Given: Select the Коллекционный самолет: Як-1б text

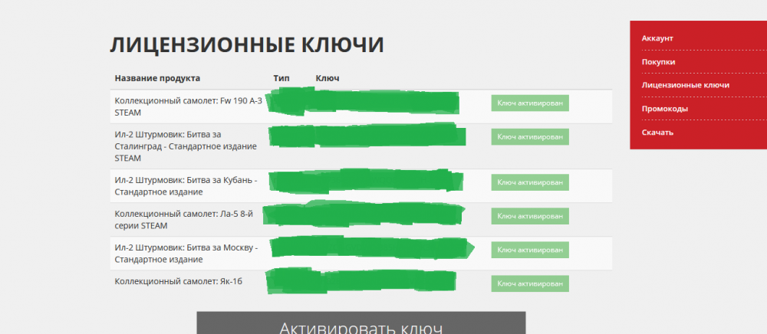Looking at the screenshot, I should 179,282.
